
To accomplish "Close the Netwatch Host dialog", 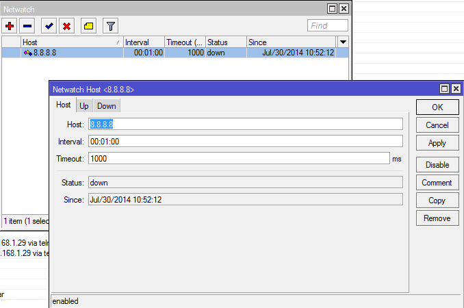I will point(456,89).
